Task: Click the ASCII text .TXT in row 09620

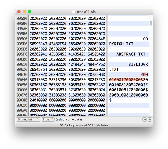Action: pyautogui.click(x=114, y=69)
